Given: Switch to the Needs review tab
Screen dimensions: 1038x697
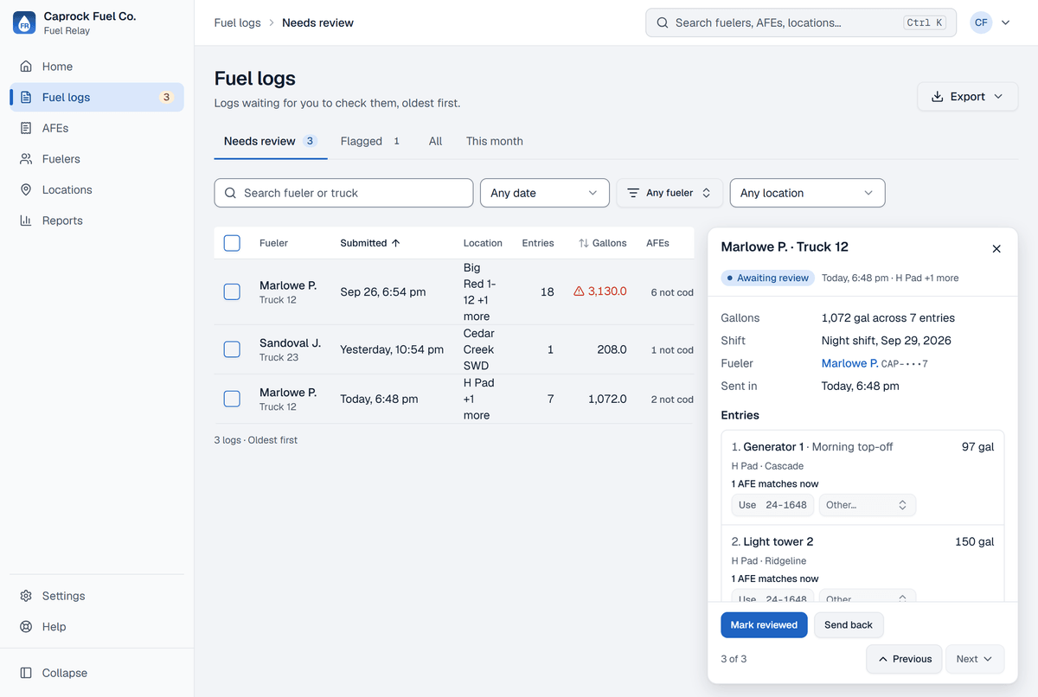Looking at the screenshot, I should click(x=271, y=141).
